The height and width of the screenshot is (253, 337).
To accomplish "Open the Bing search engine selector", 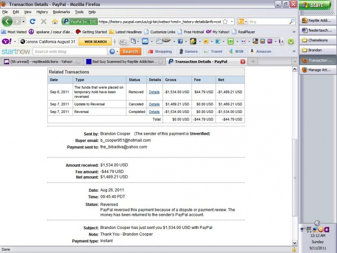I will [243, 22].
